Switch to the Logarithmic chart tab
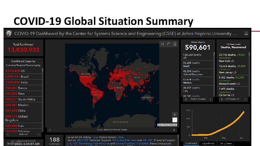Image resolution: width=260 pixels, height=146 pixels. (x=208, y=143)
